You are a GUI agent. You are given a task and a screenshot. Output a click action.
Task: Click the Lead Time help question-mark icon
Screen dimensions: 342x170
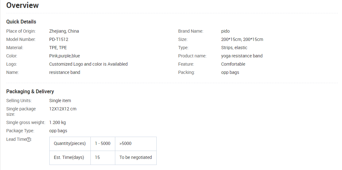[x=29, y=140]
